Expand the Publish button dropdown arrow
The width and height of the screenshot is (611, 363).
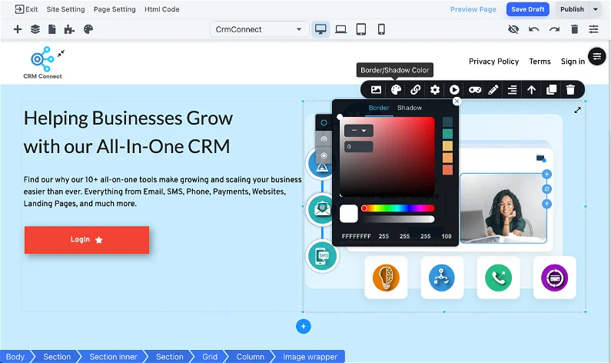pyautogui.click(x=596, y=9)
